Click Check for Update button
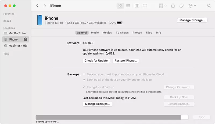215x124 pixels. point(96,61)
